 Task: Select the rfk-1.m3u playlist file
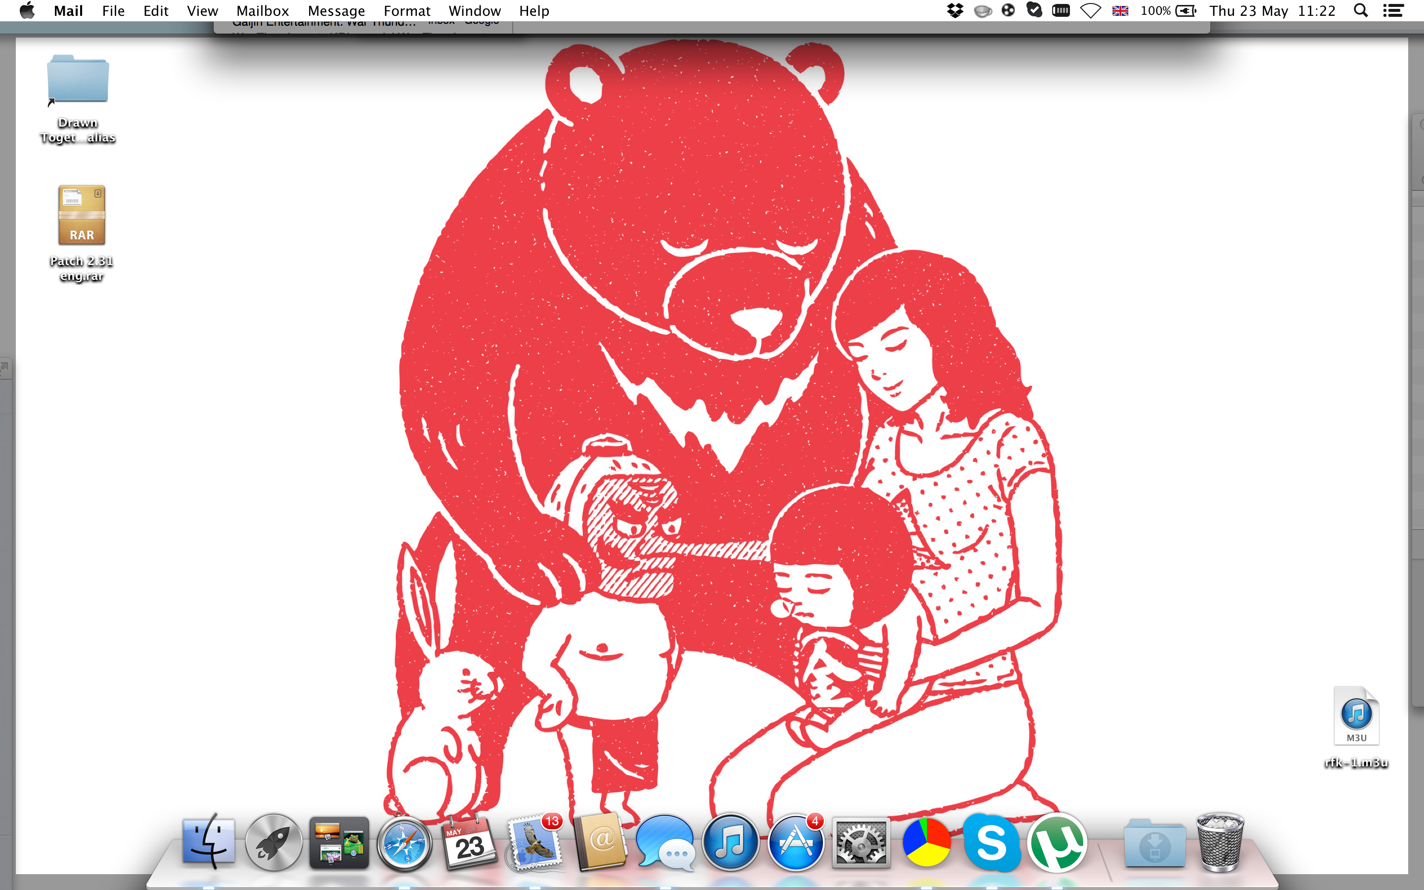click(x=1356, y=727)
